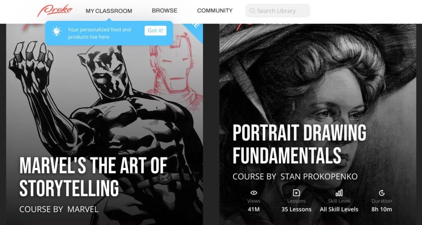The width and height of the screenshot is (422, 225).
Task: Click the Duration clock icon
Action: (x=382, y=193)
